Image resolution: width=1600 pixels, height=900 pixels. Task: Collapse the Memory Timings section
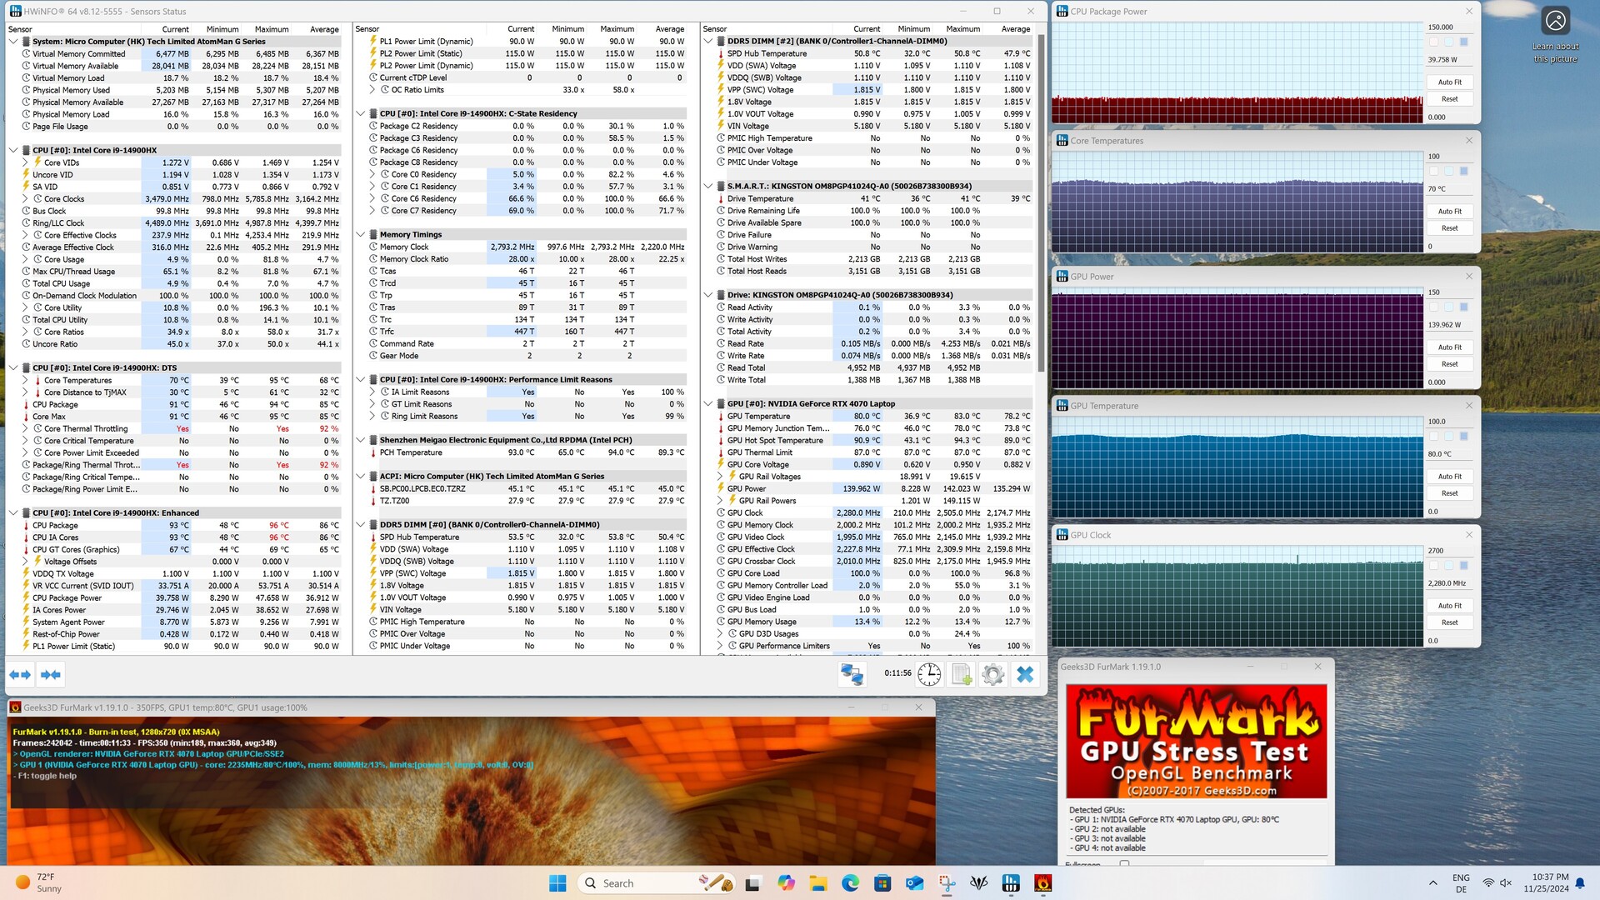click(361, 235)
